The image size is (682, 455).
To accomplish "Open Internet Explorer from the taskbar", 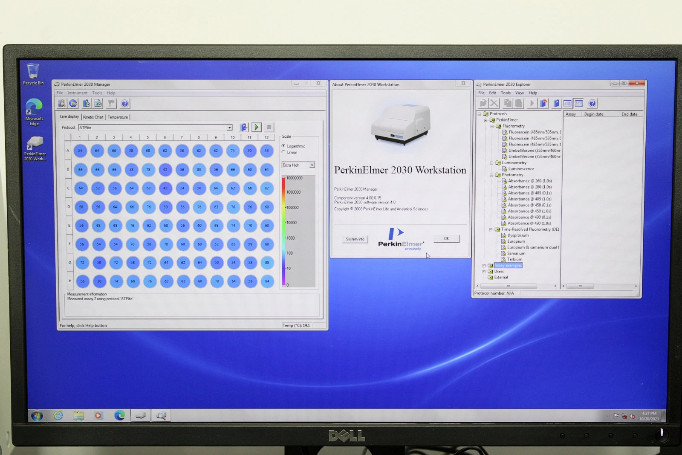I will [58, 415].
